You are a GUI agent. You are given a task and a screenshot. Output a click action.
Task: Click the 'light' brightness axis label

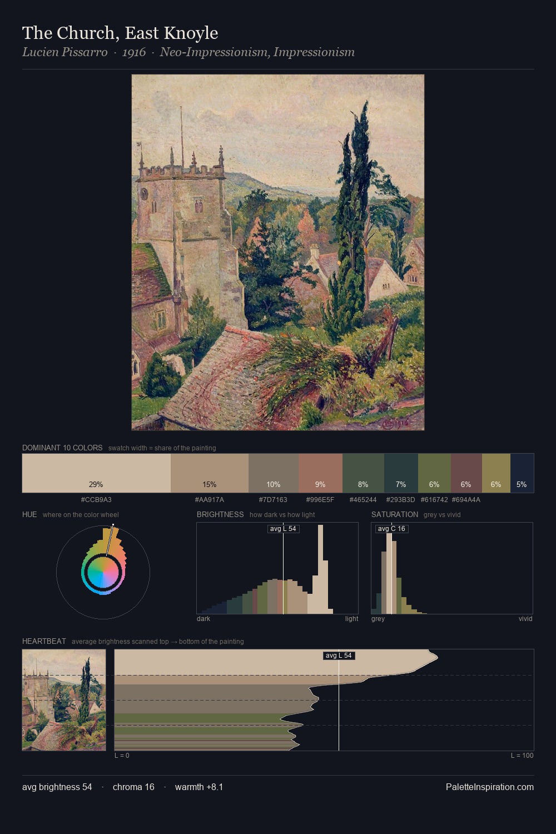pos(351,619)
